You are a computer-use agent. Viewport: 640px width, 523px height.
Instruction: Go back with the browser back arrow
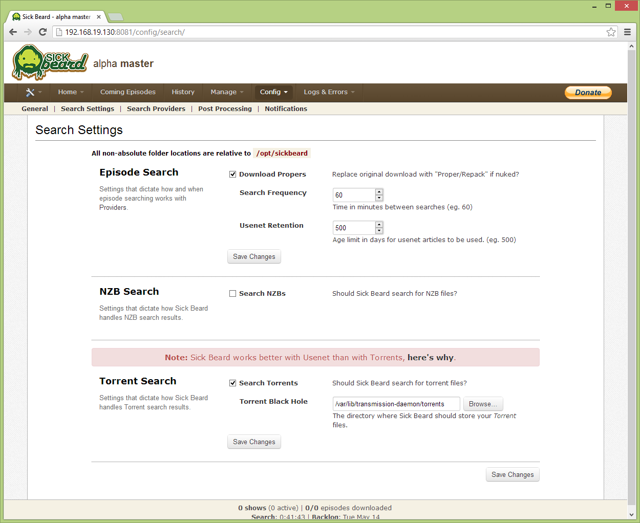point(13,32)
